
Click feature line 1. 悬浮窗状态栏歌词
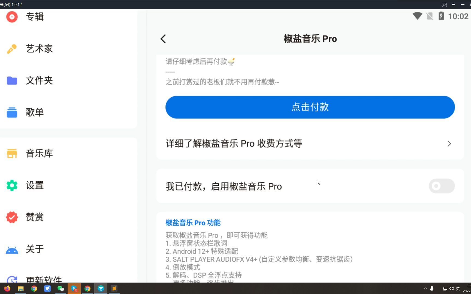[x=196, y=243]
